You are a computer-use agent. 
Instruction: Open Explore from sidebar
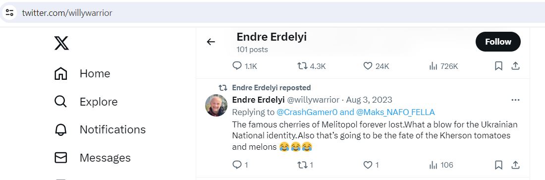point(86,102)
